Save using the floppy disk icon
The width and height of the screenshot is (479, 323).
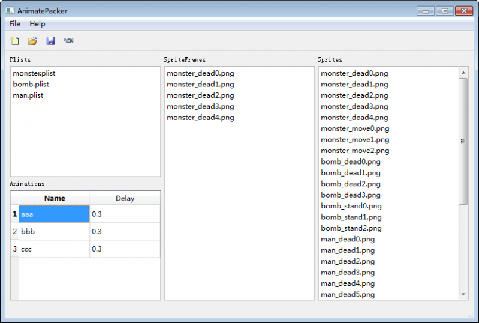tap(50, 41)
